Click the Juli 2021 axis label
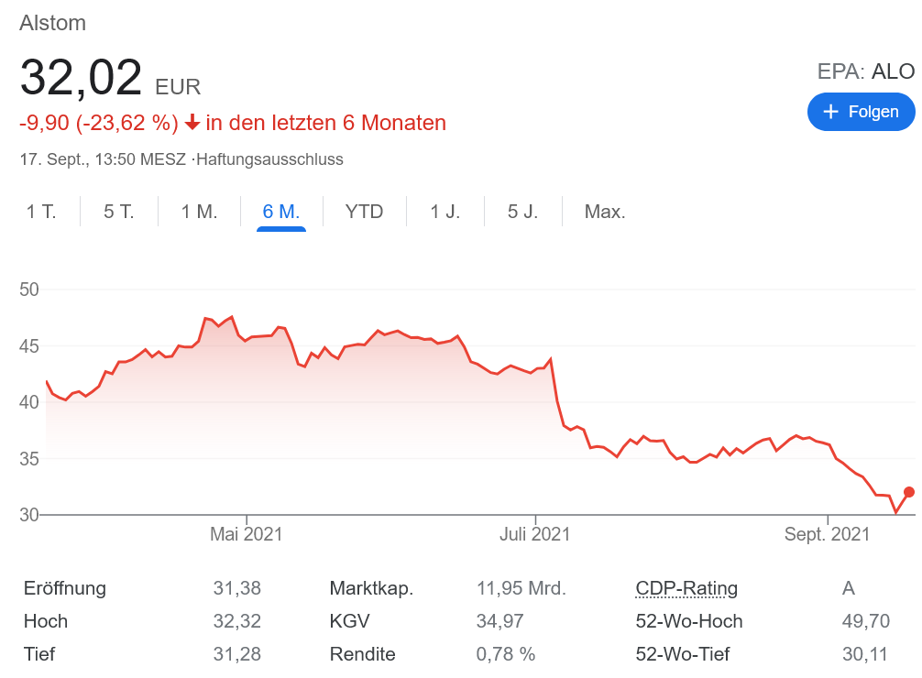This screenshot has width=922, height=678. tap(534, 534)
